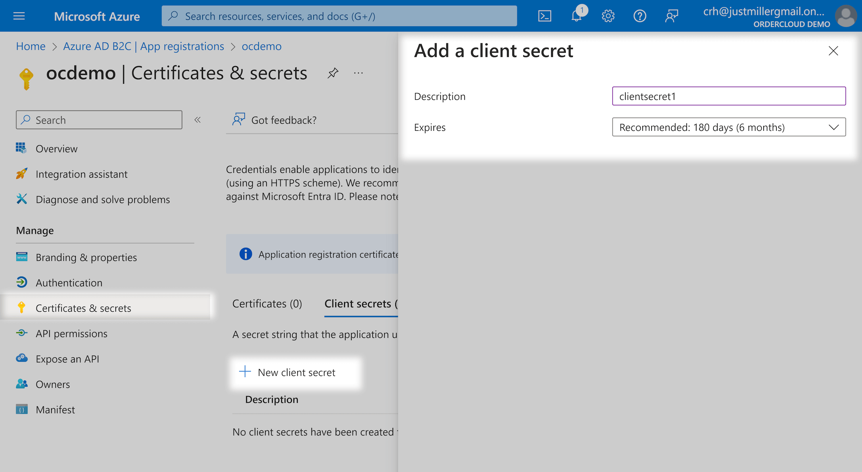
Task: Click the account email text in header
Action: click(764, 12)
